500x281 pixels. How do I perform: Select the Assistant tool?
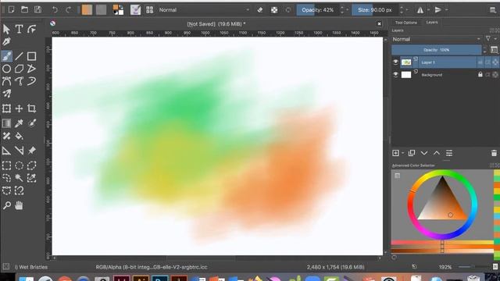[x=6, y=151]
